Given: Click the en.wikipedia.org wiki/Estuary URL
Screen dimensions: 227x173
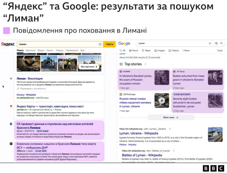Looking at the screenshot, I should 33,98.
